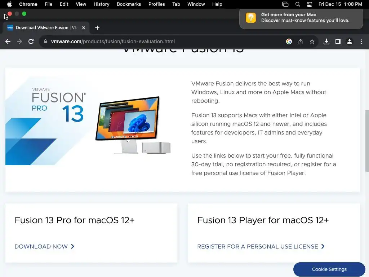Open the Apple menu
The width and height of the screenshot is (369, 277).
coord(10,4)
